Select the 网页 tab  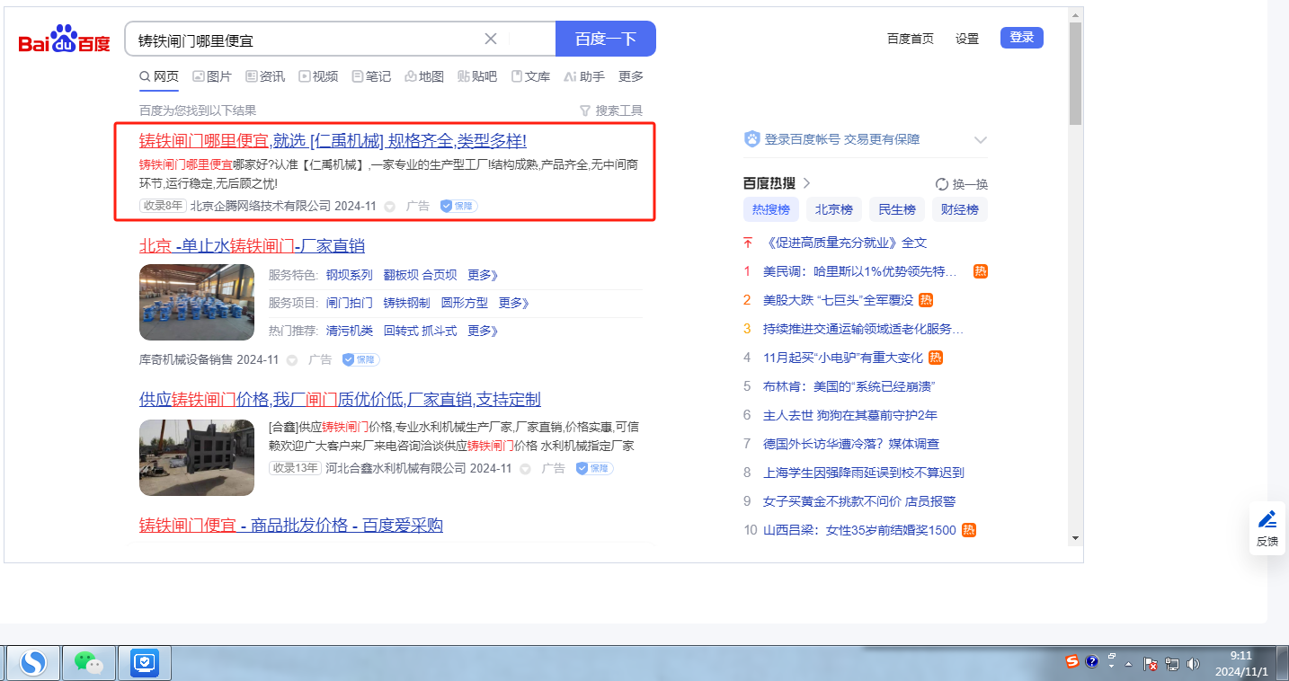(x=159, y=76)
